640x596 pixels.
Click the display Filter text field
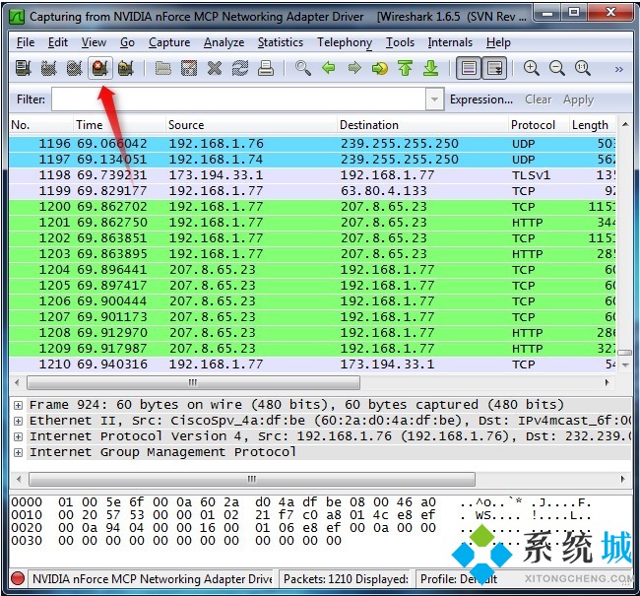238,99
